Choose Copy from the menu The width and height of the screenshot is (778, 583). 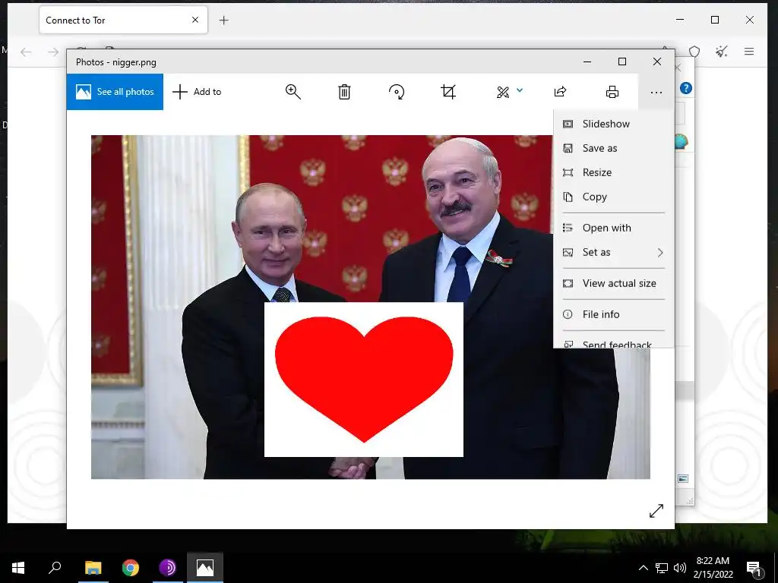coord(613,197)
